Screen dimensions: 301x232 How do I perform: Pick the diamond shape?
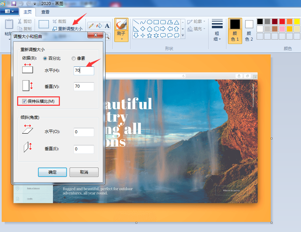click(x=143, y=29)
